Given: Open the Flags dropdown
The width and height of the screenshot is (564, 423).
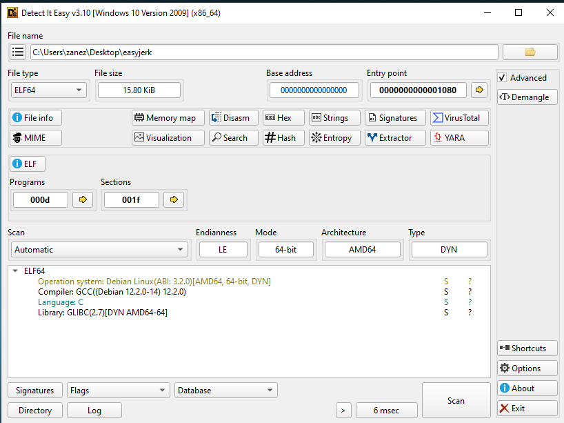Looking at the screenshot, I should click(x=119, y=391).
